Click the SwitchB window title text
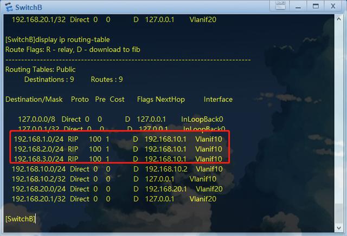This screenshot has width=347, height=236. pos(29,8)
